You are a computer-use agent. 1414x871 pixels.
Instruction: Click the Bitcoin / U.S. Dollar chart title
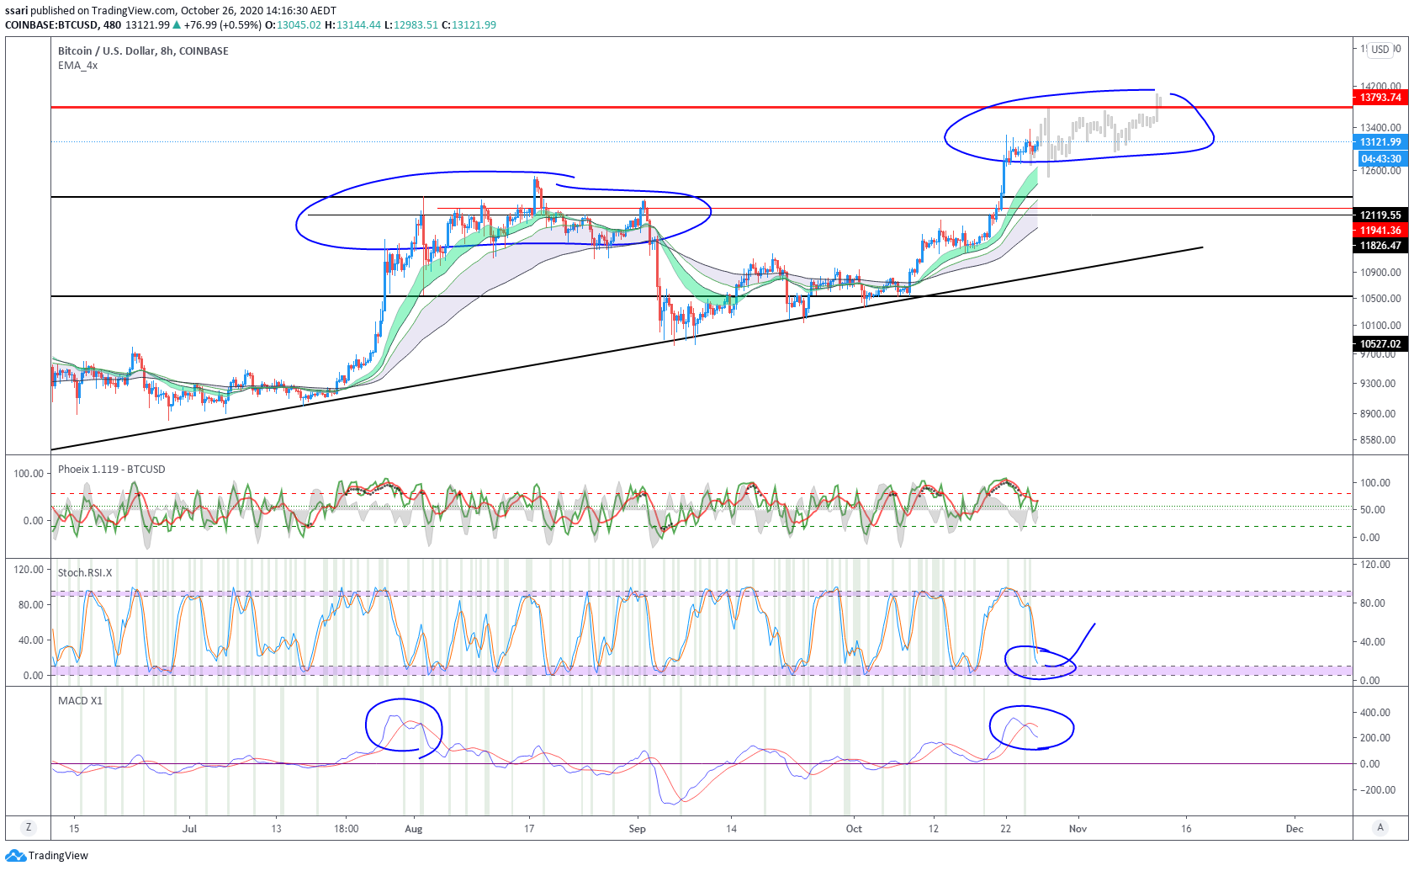coord(143,51)
